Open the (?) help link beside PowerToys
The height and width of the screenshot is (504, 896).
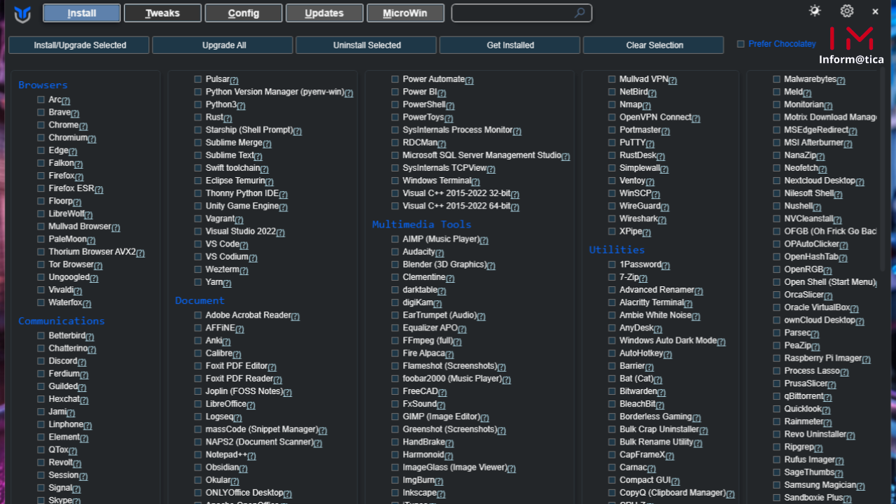[x=449, y=119]
